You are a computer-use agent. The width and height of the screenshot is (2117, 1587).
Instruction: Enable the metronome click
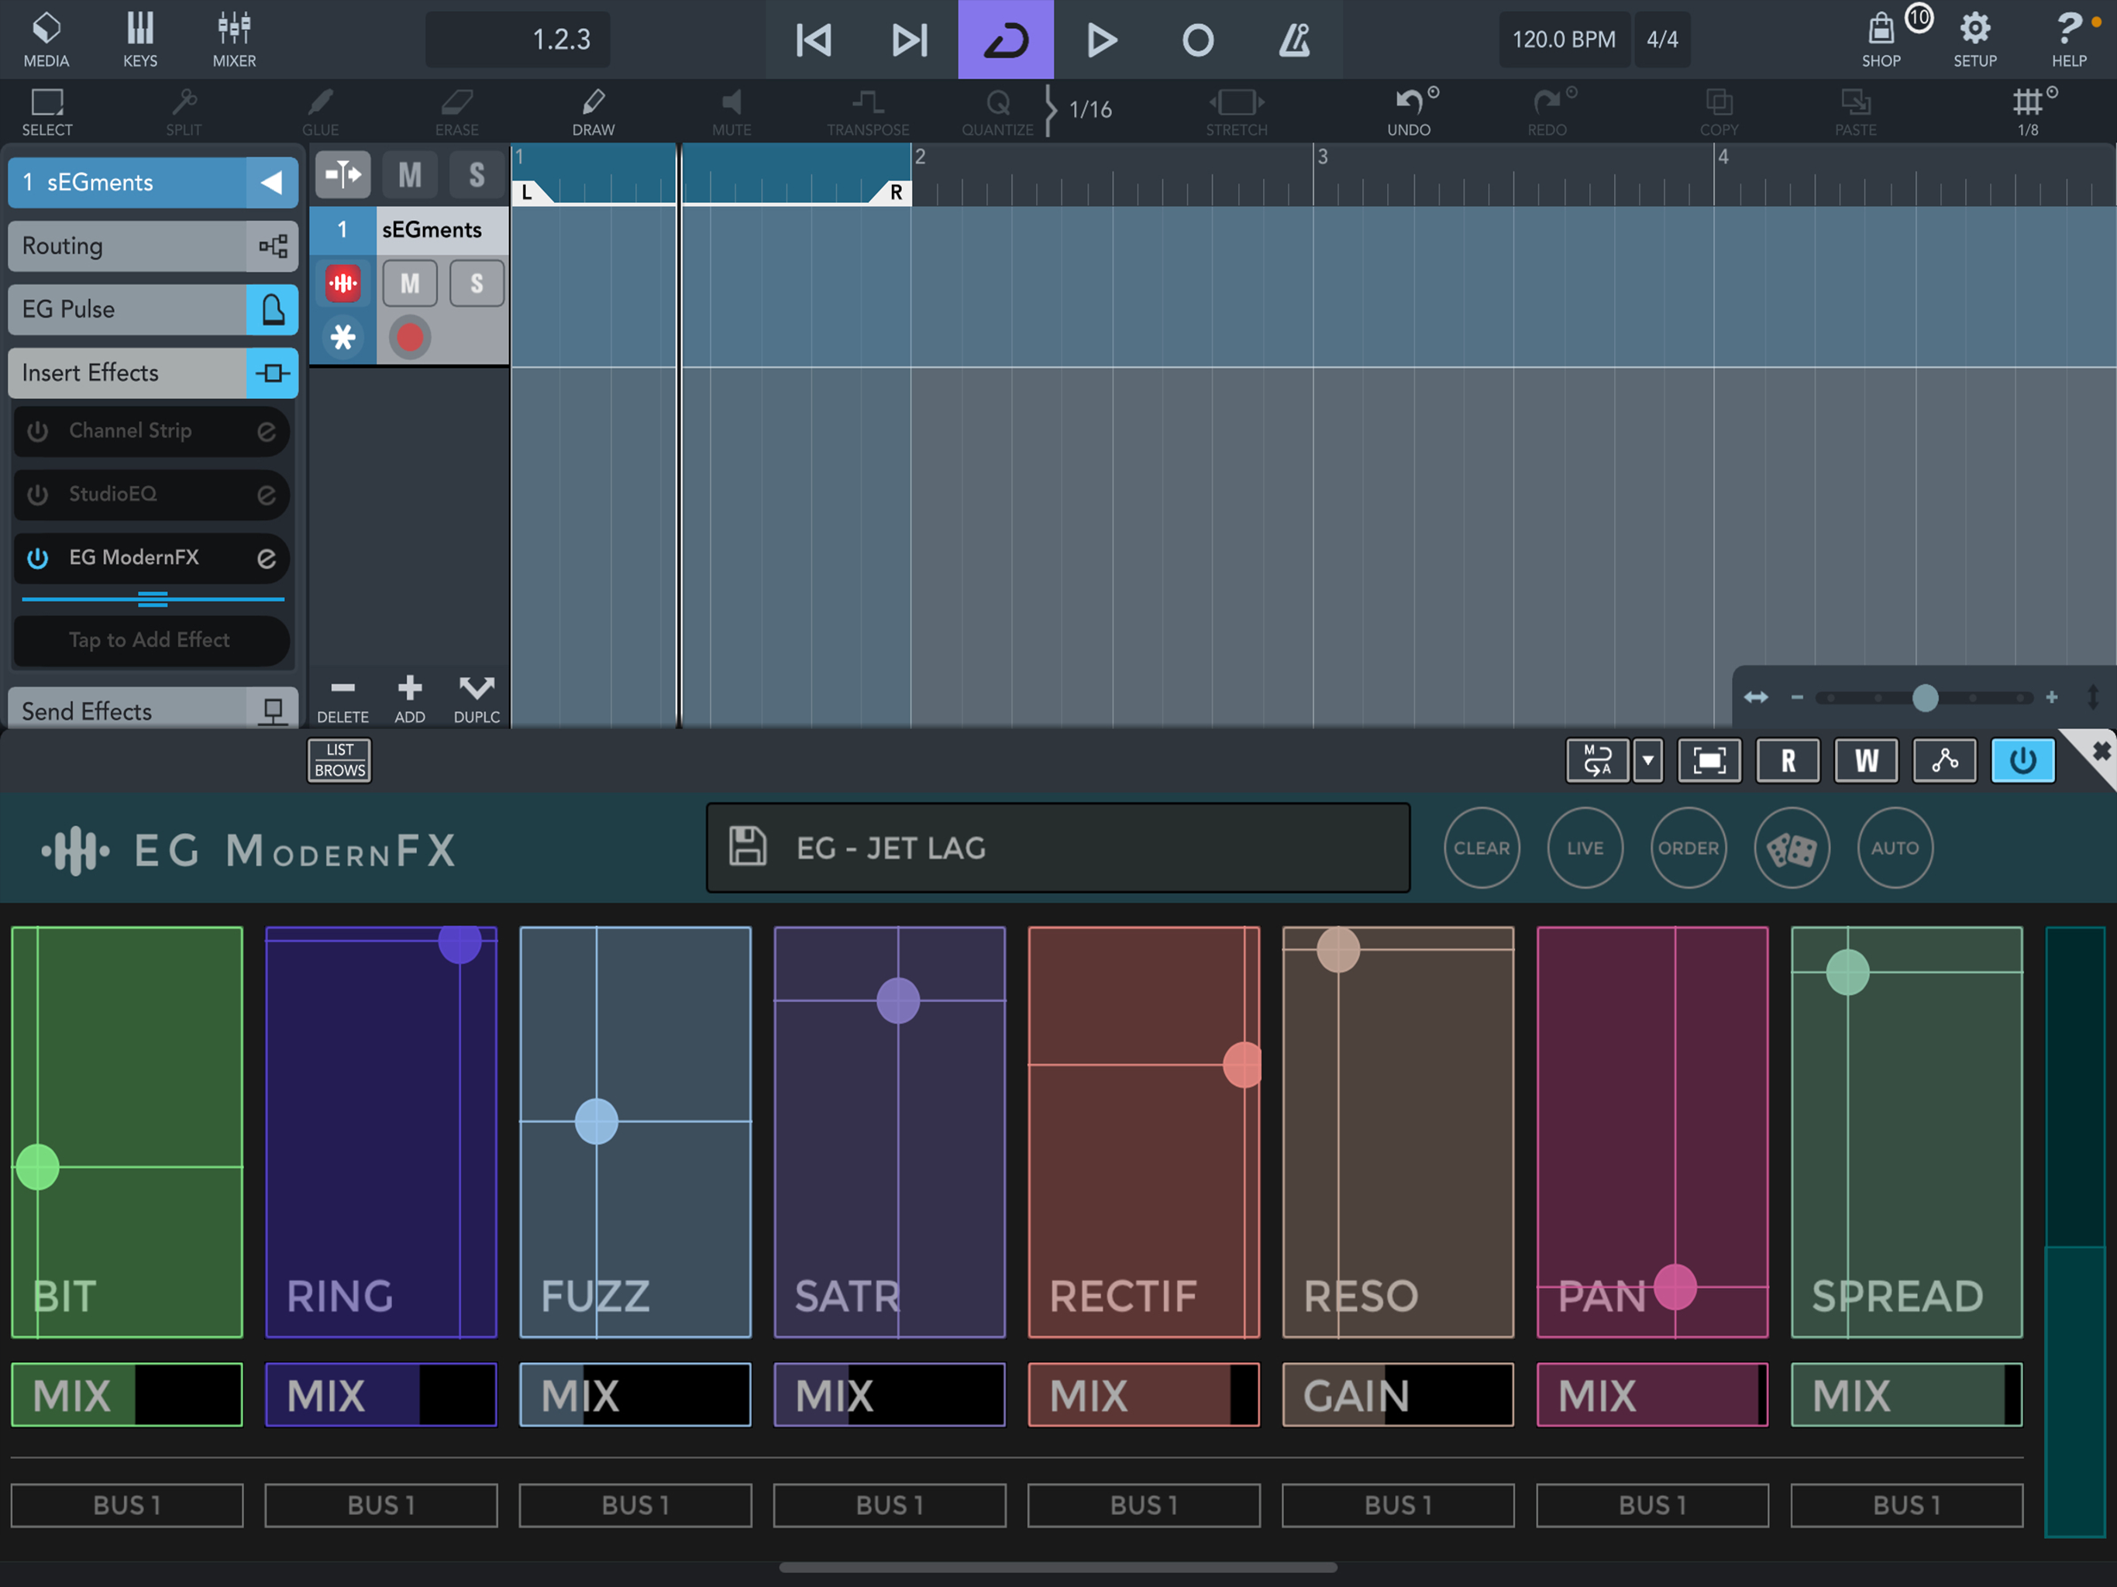tap(1294, 40)
